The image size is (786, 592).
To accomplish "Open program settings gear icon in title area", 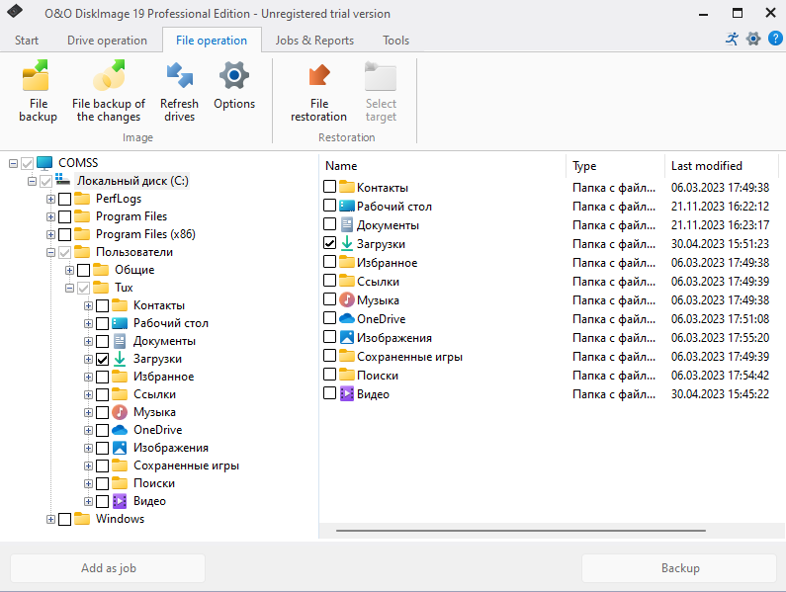I will 753,39.
